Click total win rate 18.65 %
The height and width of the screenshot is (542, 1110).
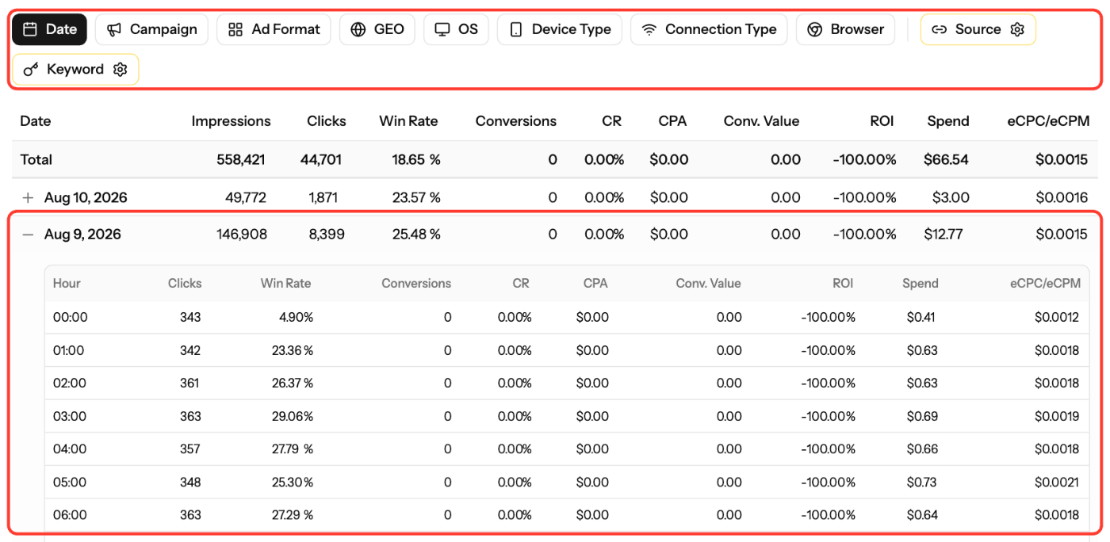(416, 159)
